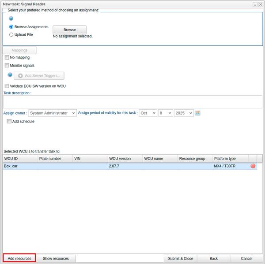This screenshot has height=264, width=265.
Task: Click the help icon above Browse Assignments
Action: [11, 19]
